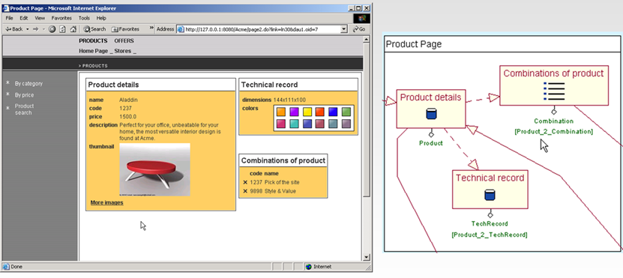Image resolution: width=623 pixels, height=278 pixels.
Task: Open the Forward button history dropdown
Action: (43, 29)
